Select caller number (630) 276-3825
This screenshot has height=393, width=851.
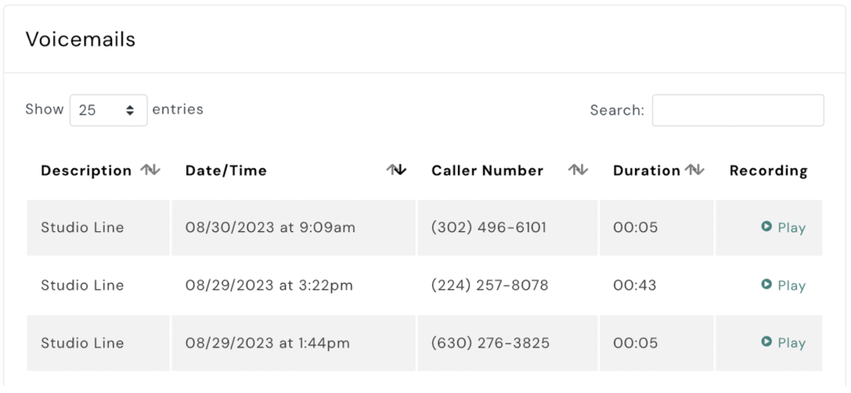[x=490, y=342]
